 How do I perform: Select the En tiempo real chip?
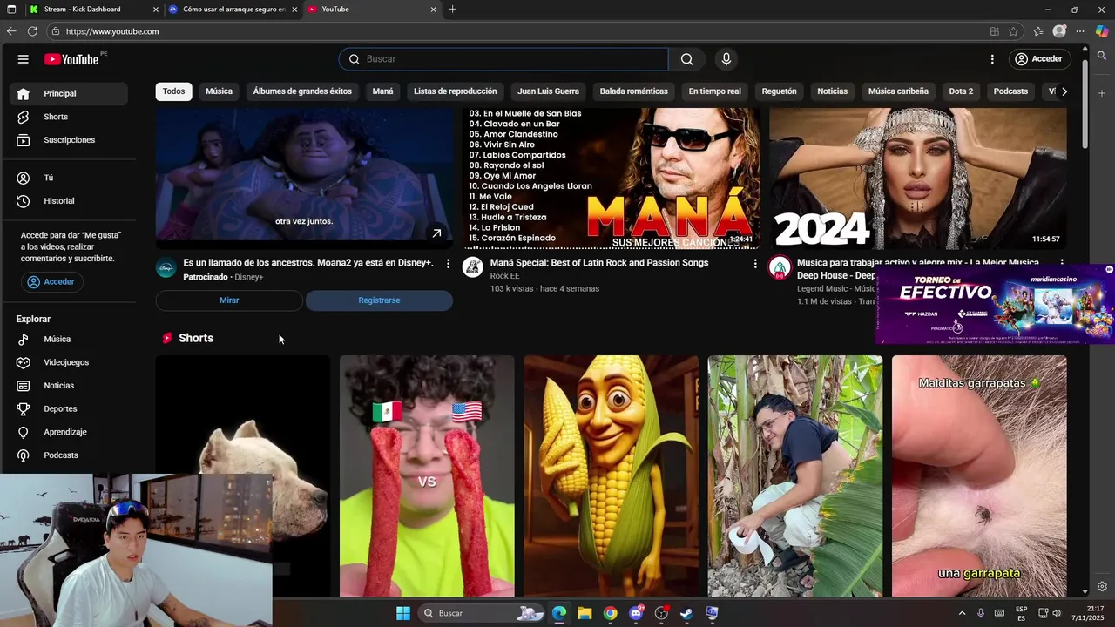click(x=714, y=91)
